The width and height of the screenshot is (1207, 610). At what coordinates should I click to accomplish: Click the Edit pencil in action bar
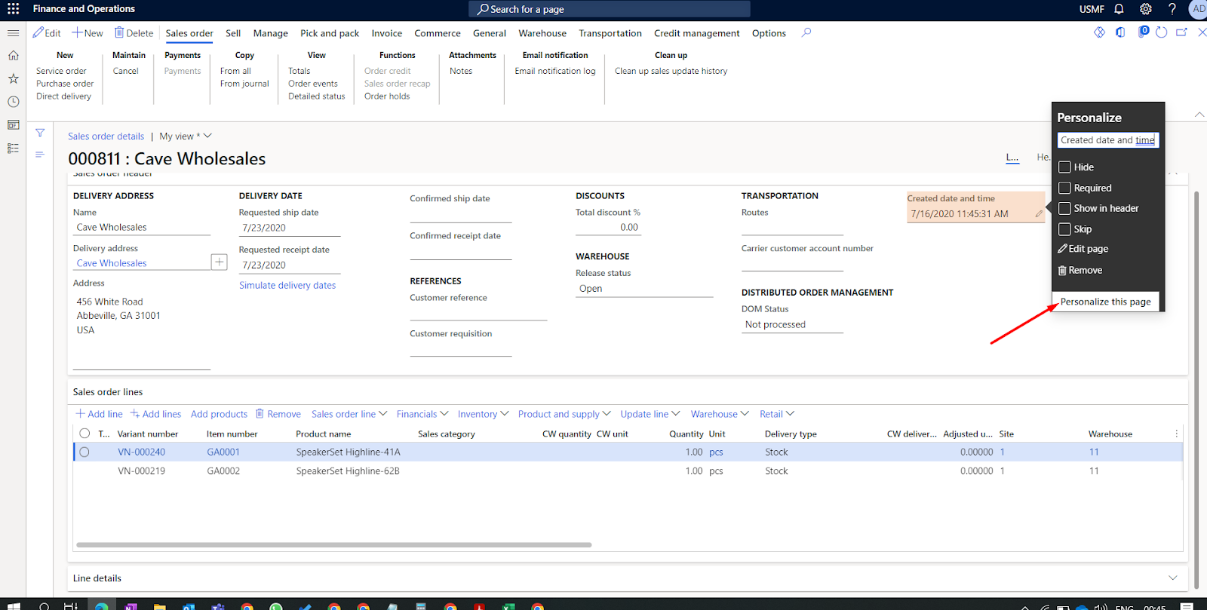point(47,33)
